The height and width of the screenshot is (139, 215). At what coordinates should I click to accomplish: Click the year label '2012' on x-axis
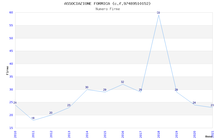tap(51, 134)
